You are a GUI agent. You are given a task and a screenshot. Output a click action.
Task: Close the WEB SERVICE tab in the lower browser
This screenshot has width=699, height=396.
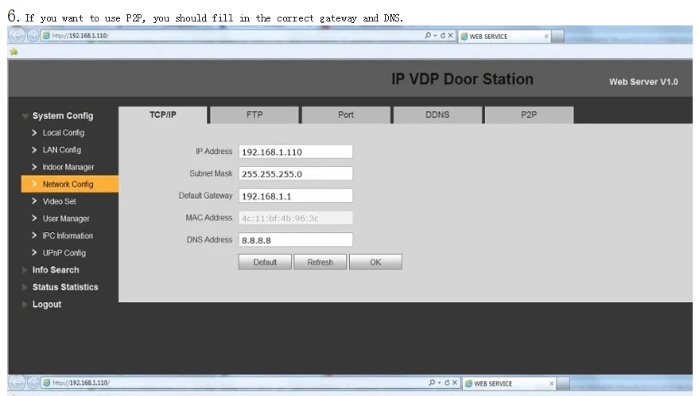(551, 383)
